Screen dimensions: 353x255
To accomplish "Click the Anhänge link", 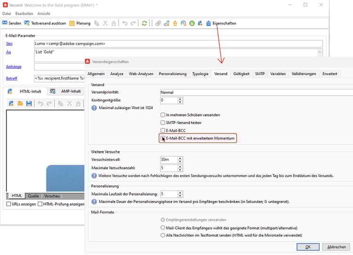I will tap(14, 67).
